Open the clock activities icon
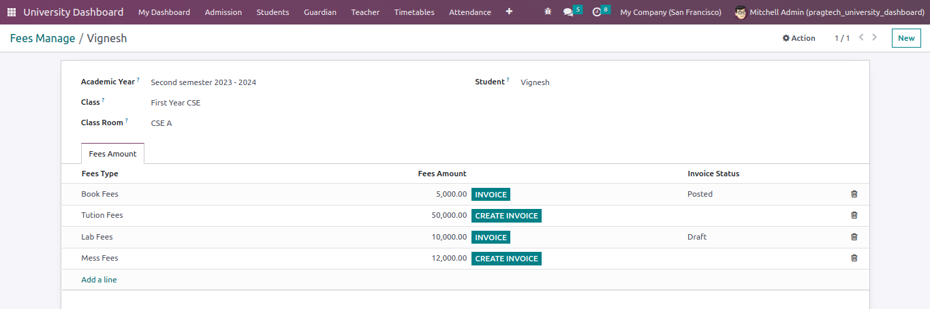The width and height of the screenshot is (930, 309). click(597, 12)
